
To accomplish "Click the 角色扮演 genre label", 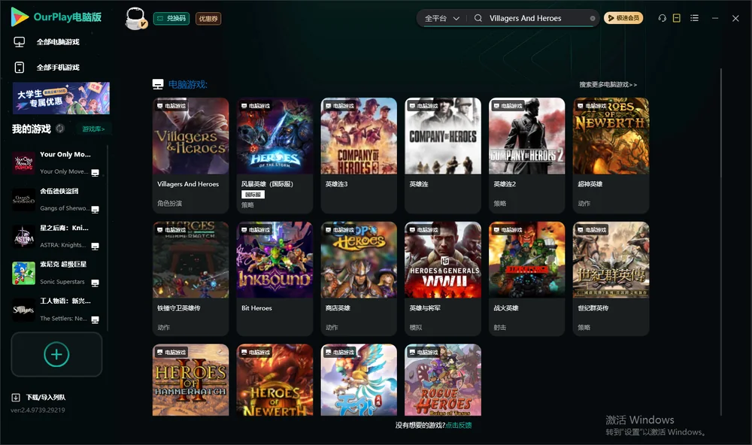I will [x=169, y=203].
